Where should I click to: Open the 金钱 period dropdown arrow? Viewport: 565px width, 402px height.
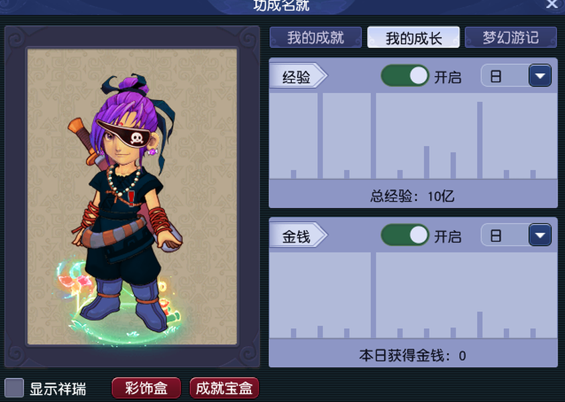pyautogui.click(x=540, y=235)
